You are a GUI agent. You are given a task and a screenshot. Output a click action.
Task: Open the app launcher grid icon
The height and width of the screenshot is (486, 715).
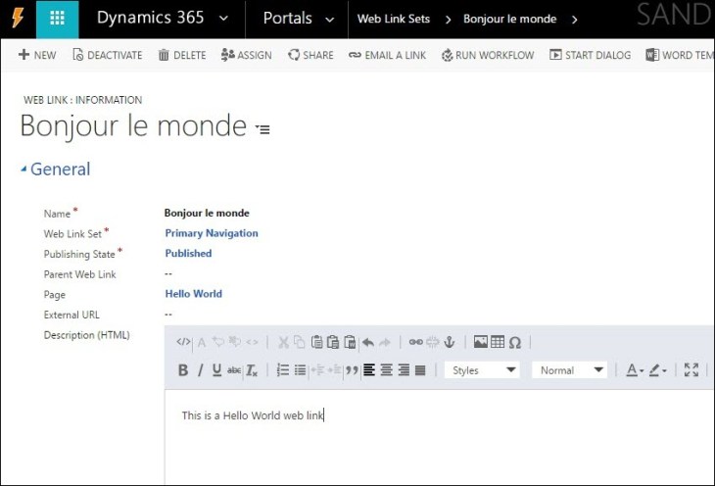pyautogui.click(x=57, y=19)
